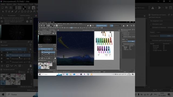Reload the original brush preset
The height and width of the screenshot is (97, 173).
click(x=93, y=26)
